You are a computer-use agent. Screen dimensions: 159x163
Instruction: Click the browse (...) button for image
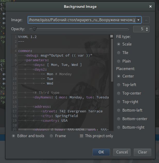pyautogui.click(x=146, y=20)
